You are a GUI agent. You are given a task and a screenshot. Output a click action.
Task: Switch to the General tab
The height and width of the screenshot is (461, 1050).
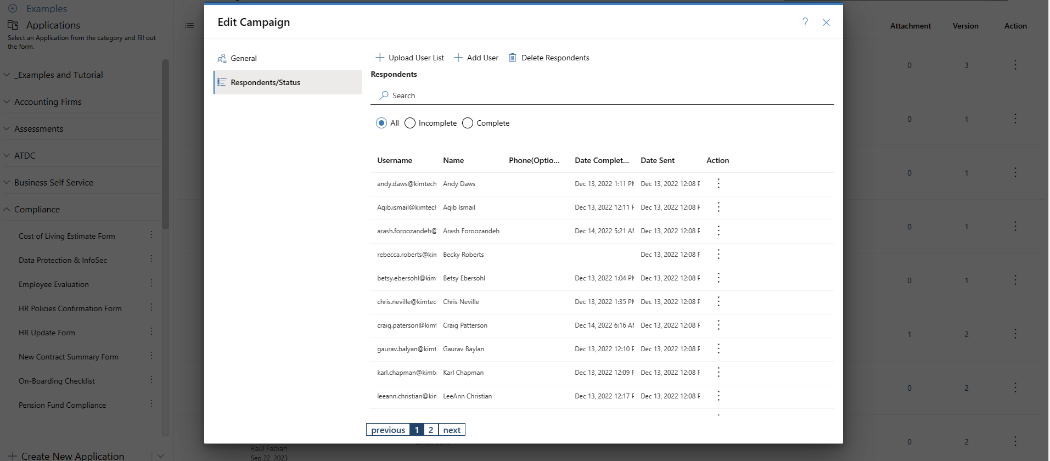pos(288,58)
